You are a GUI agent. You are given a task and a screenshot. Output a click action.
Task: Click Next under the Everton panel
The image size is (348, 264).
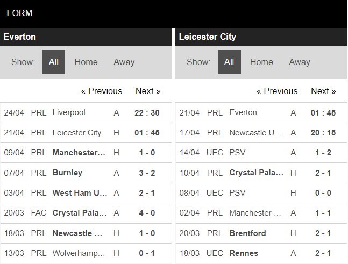coord(148,91)
